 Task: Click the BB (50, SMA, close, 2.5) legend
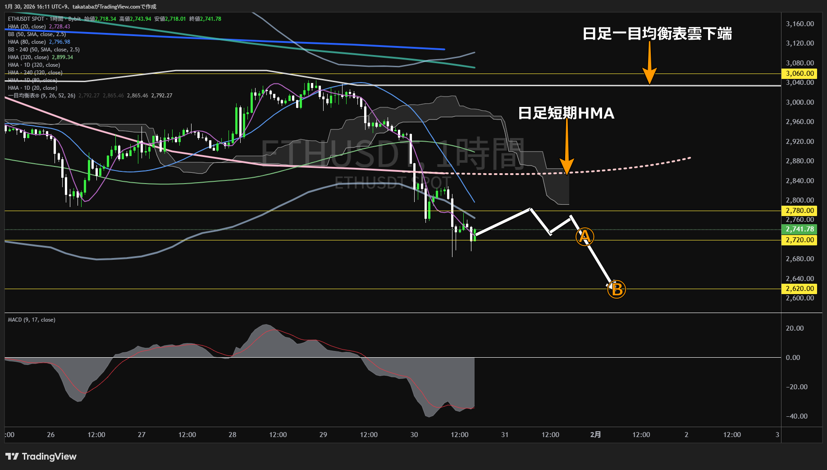(x=37, y=34)
